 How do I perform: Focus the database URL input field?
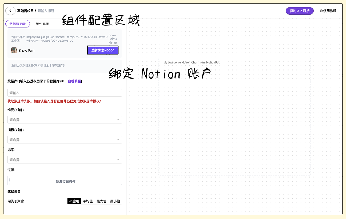pyautogui.click(x=65, y=93)
